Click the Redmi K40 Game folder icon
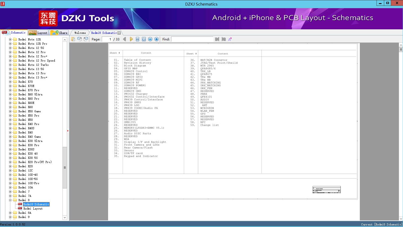 [15, 137]
